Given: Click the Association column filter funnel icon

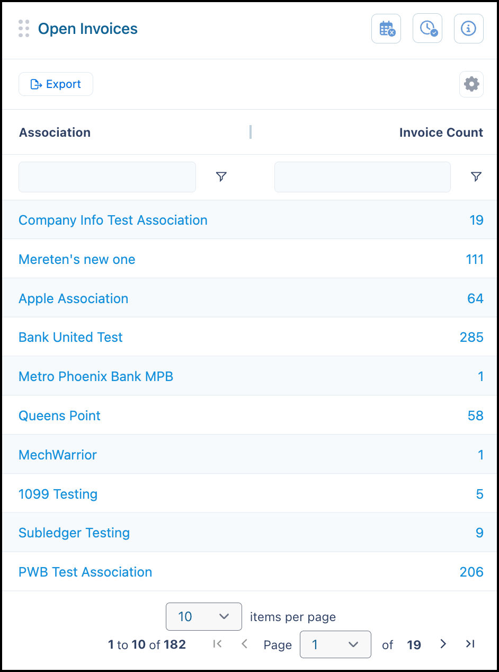Looking at the screenshot, I should (221, 177).
